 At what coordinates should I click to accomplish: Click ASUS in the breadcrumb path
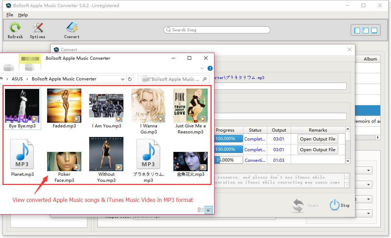coord(17,79)
